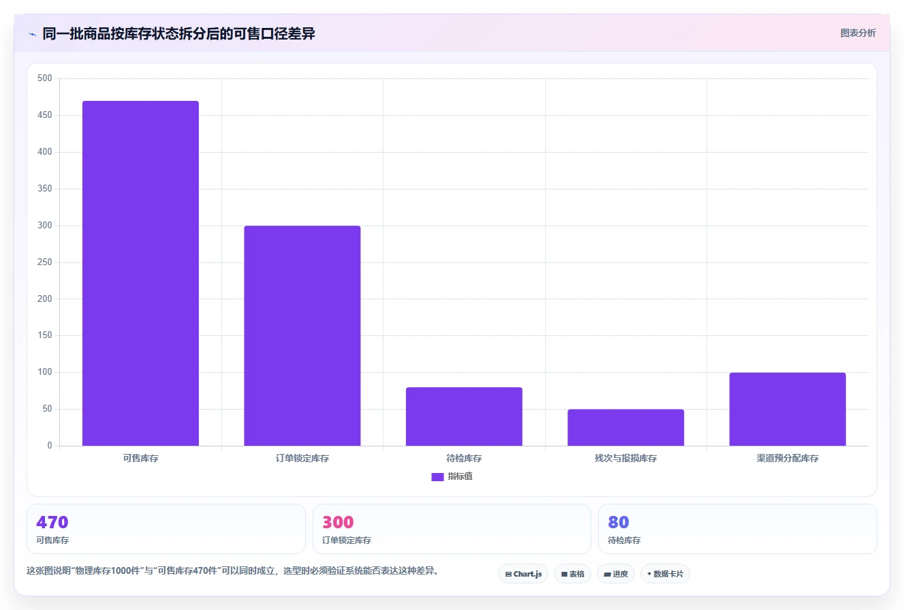The image size is (904, 610).
Task: Click the 图表分析 label in the header
Action: point(858,33)
